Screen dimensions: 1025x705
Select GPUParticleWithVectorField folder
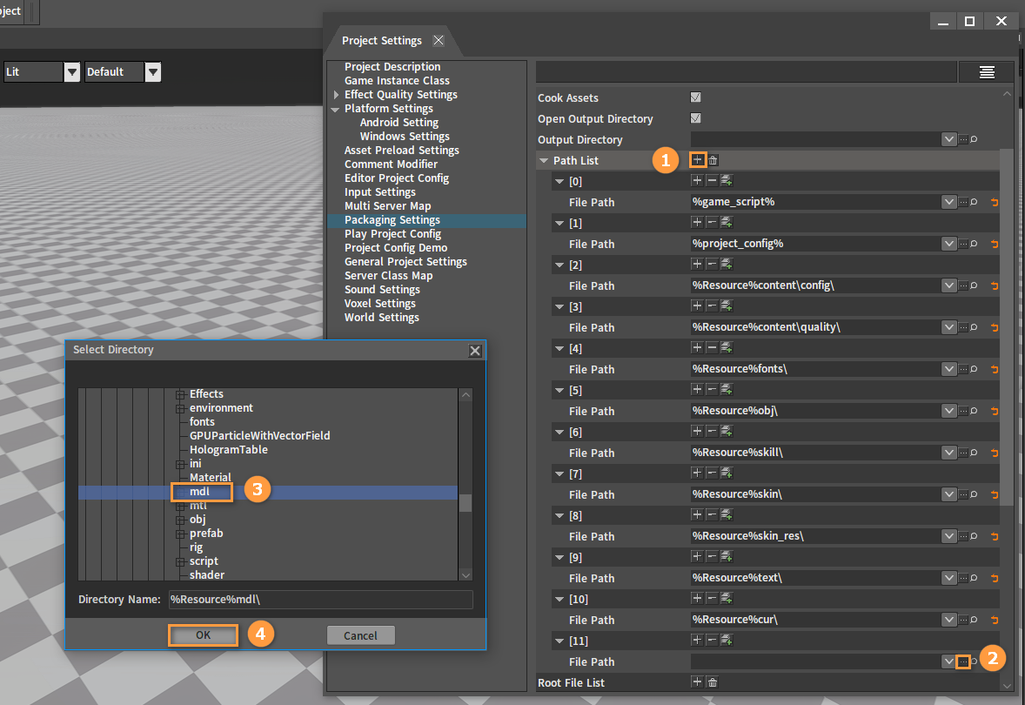259,435
